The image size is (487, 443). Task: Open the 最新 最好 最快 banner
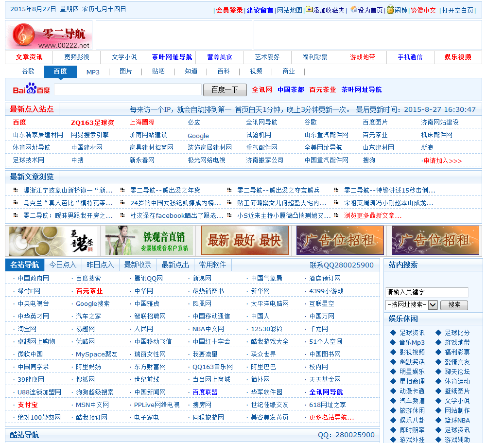click(245, 240)
